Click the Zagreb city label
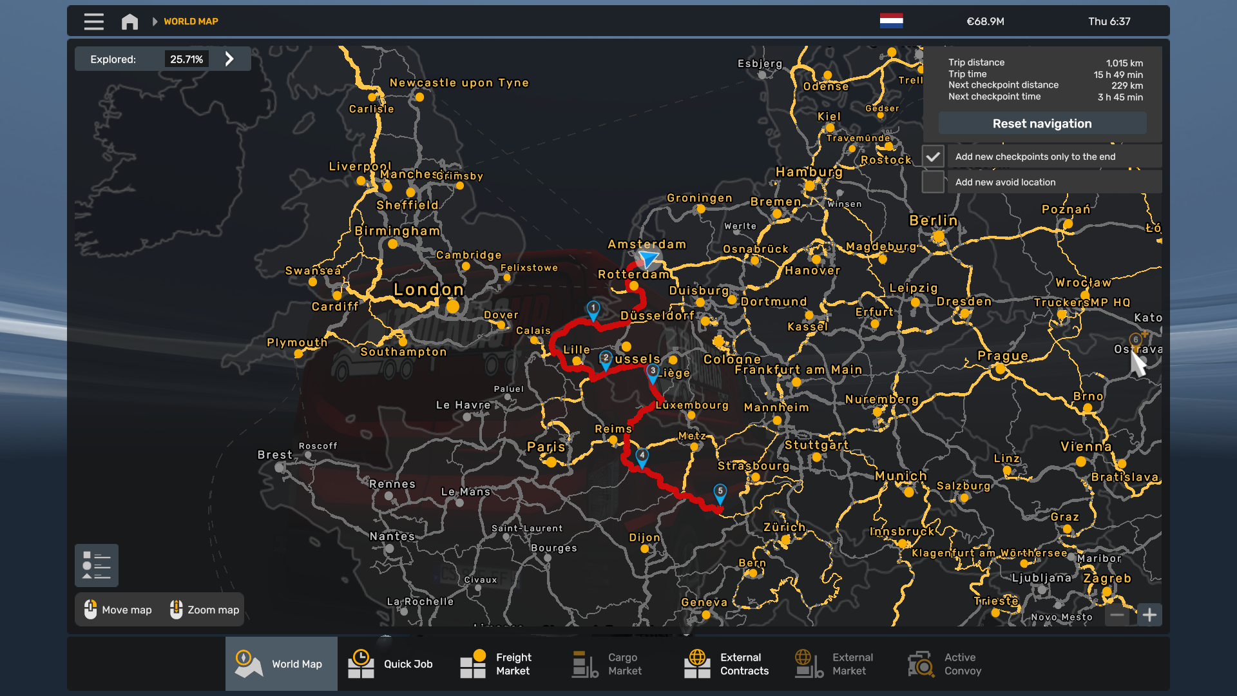1237x696 pixels. (x=1107, y=578)
